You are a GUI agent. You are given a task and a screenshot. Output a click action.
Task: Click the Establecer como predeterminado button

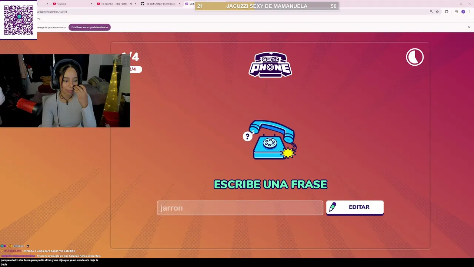point(90,27)
